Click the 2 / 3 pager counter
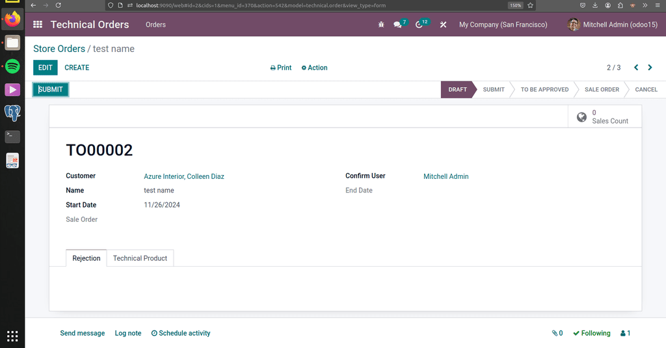 coord(613,68)
